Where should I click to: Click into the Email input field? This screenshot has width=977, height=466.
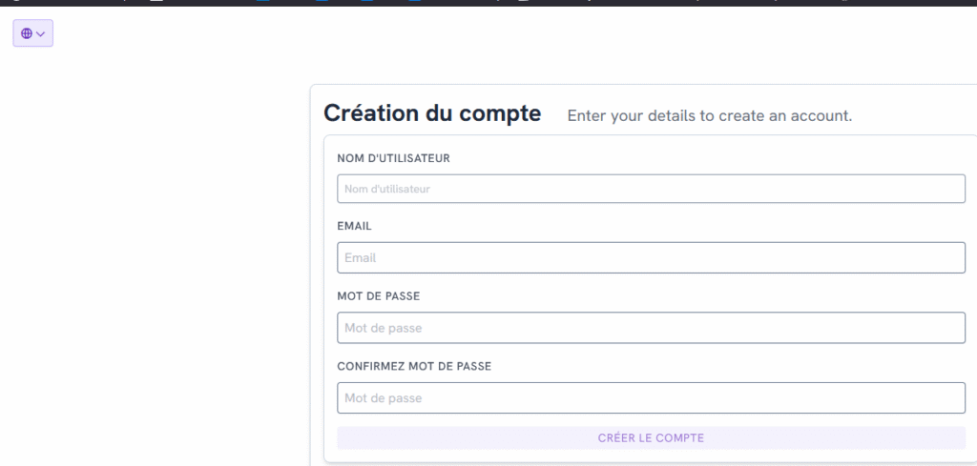[651, 257]
